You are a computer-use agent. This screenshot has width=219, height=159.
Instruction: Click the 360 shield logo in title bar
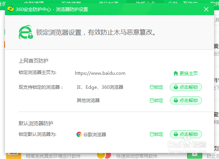(11, 9)
